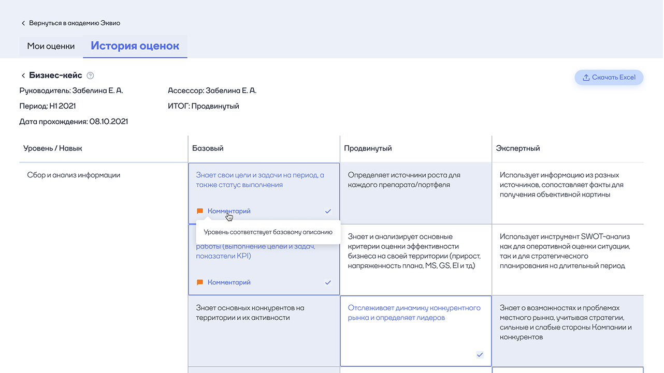The height and width of the screenshot is (373, 664).
Task: Click the Ассессор: Забелина Е. А. text
Action: [x=212, y=91]
